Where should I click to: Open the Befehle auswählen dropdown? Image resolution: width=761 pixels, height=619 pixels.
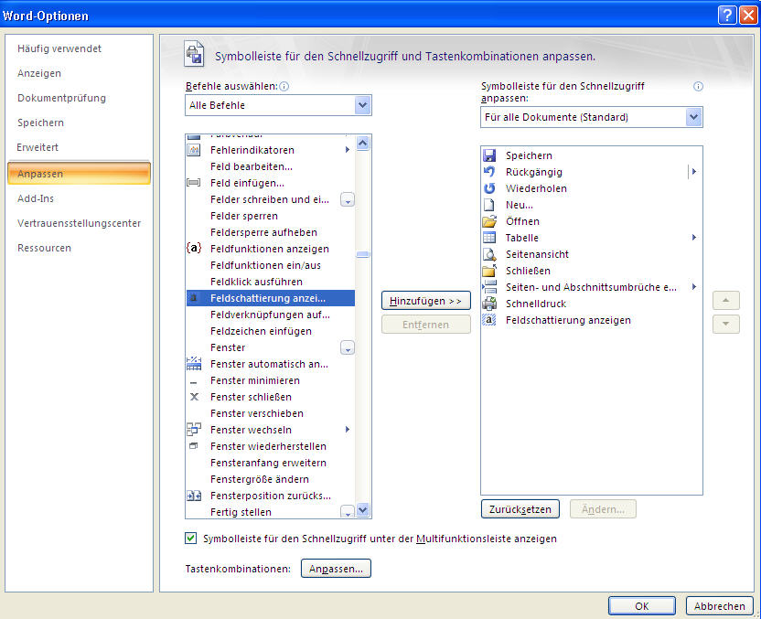point(362,105)
